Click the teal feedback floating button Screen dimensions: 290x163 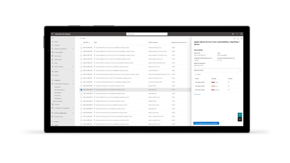click(240, 115)
